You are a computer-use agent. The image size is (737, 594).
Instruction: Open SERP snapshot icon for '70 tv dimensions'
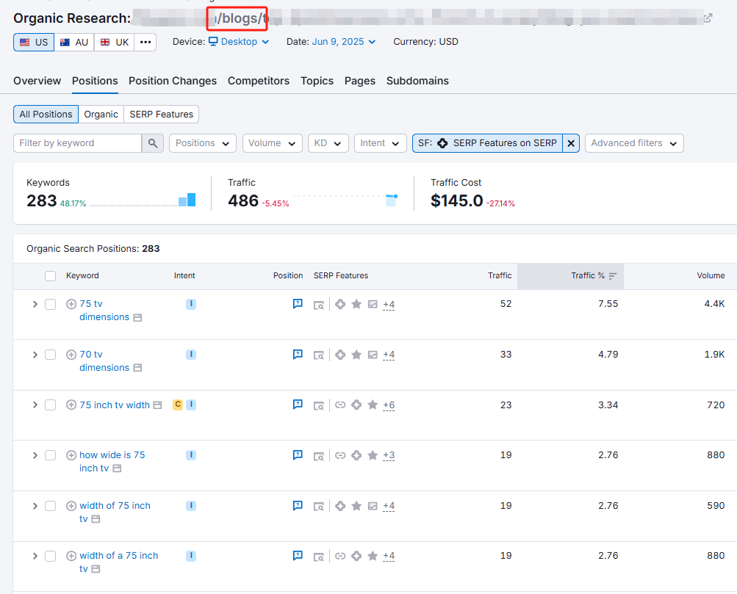click(x=319, y=355)
